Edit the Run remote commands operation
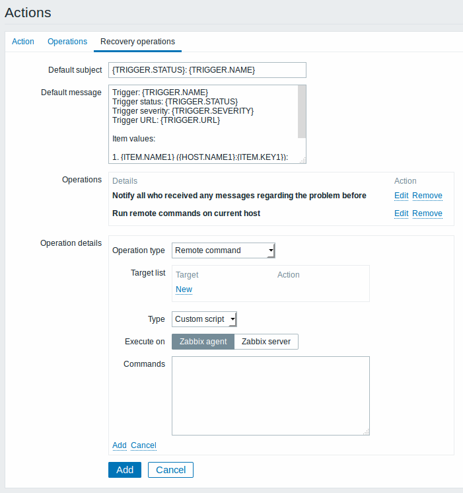The width and height of the screenshot is (463, 493). 401,213
